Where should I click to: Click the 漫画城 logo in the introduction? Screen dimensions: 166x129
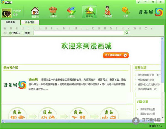tap(15, 85)
